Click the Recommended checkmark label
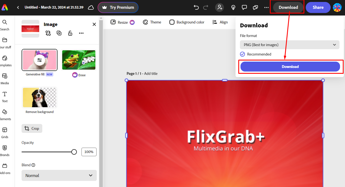Screen dimensions: 345x187 pos(256,54)
